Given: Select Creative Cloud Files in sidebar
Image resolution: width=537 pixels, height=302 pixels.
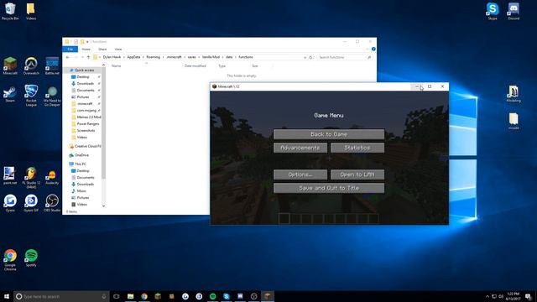Looking at the screenshot, I should (x=85, y=146).
